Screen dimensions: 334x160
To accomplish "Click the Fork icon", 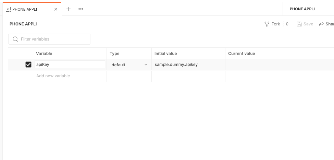I will 267,24.
